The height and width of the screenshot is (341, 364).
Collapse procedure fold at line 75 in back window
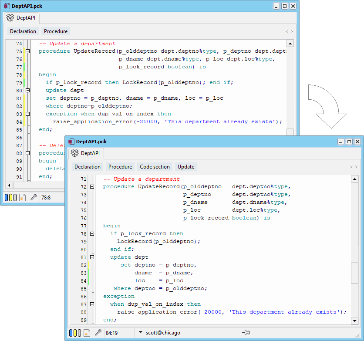point(27,51)
